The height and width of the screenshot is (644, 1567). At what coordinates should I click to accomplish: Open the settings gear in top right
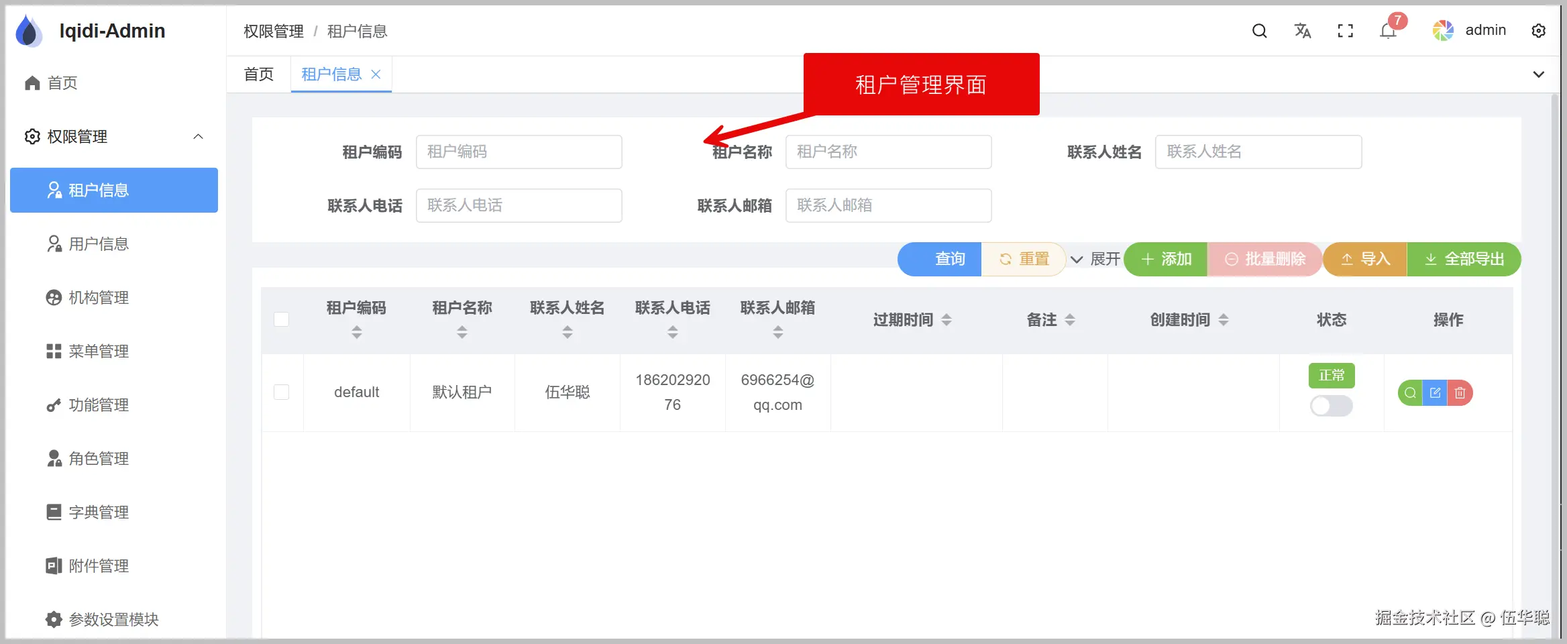coord(1539,30)
